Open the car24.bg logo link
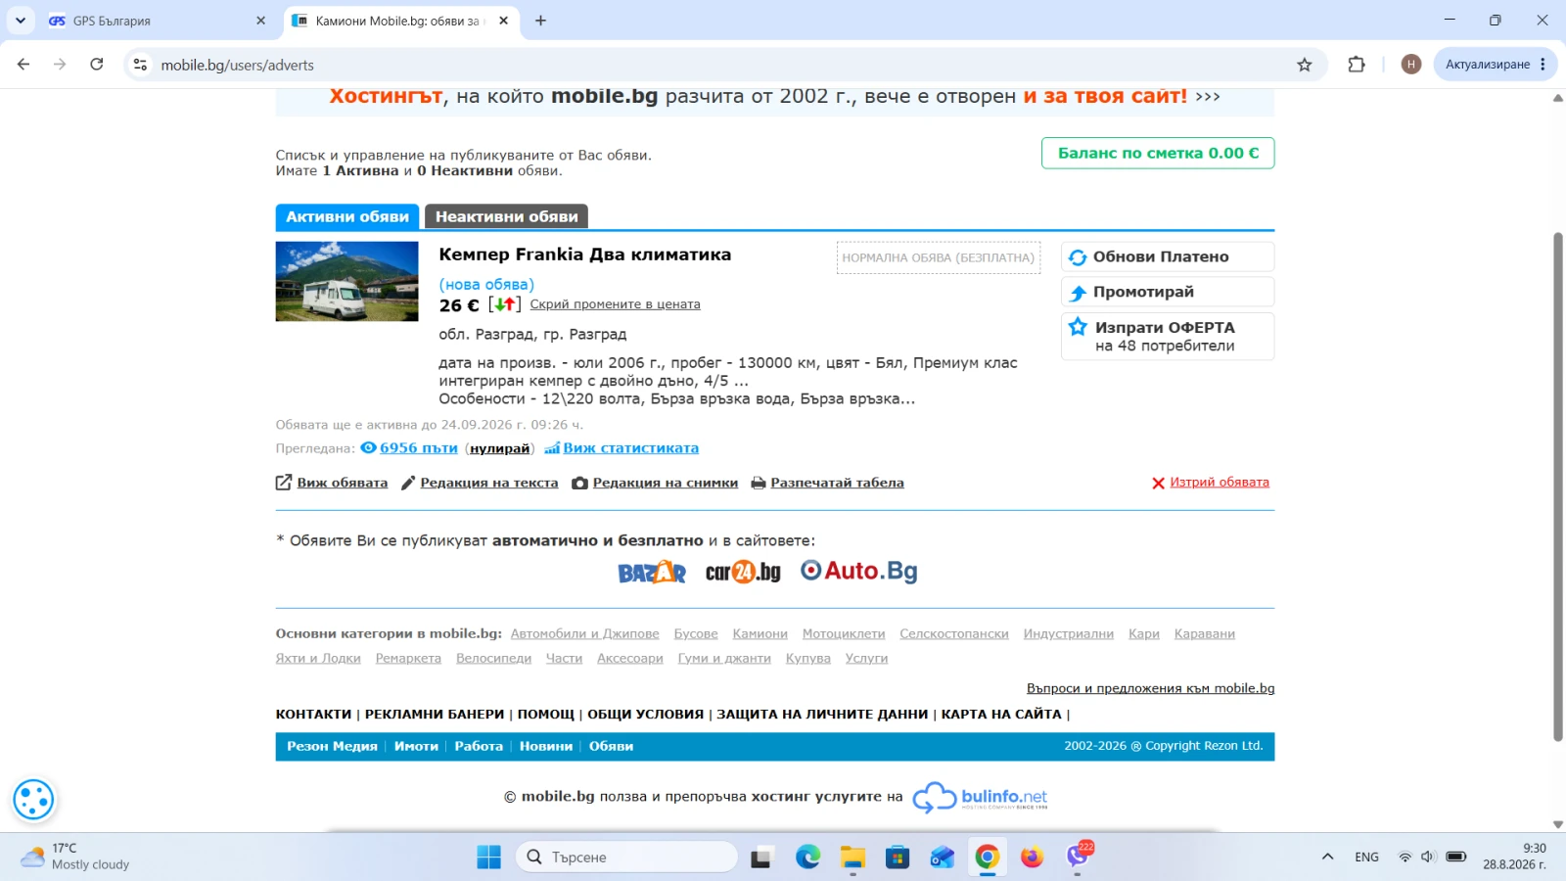Screen dimensions: 1566x881 [x=743, y=572]
